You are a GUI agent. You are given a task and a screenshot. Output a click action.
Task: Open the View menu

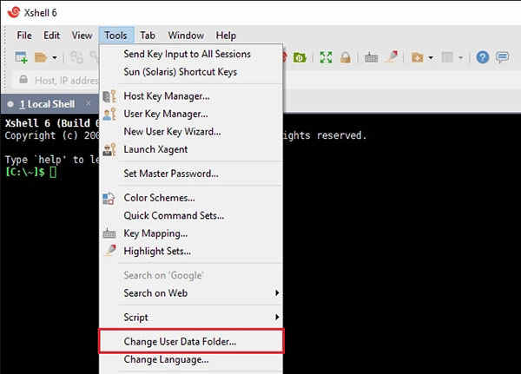point(82,36)
